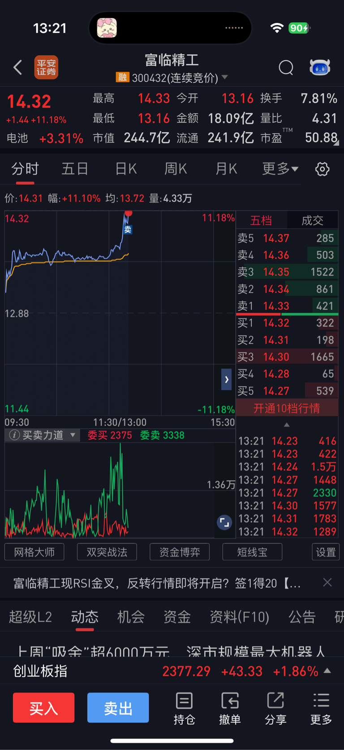Select the 五档 order book tab

[x=261, y=220]
